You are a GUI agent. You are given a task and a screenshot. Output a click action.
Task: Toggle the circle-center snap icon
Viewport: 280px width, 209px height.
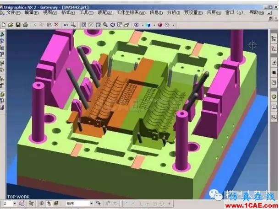pos(155,204)
